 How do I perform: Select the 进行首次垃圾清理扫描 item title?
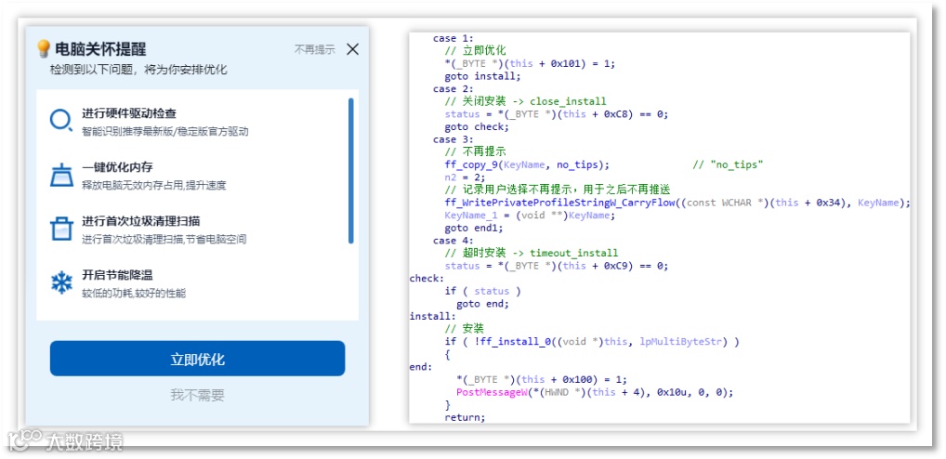pyautogui.click(x=141, y=221)
